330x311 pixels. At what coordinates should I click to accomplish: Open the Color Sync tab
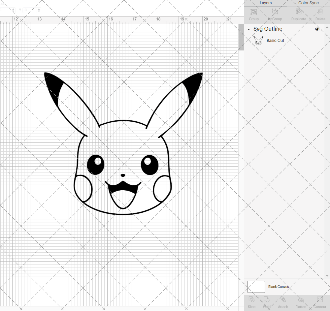click(x=308, y=3)
